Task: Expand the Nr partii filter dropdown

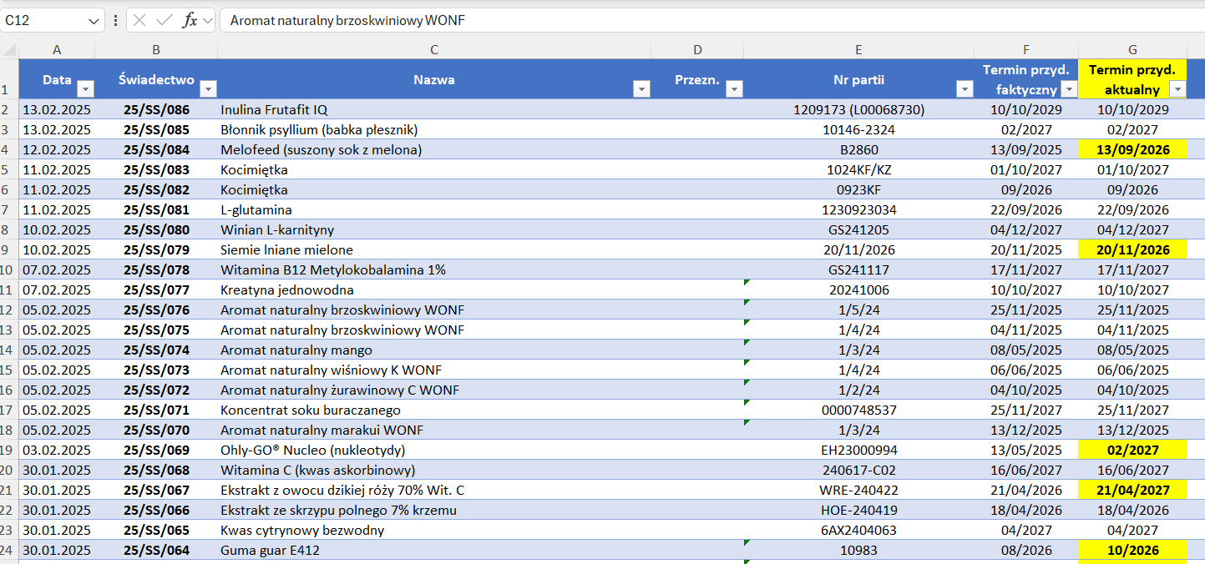Action: point(964,89)
